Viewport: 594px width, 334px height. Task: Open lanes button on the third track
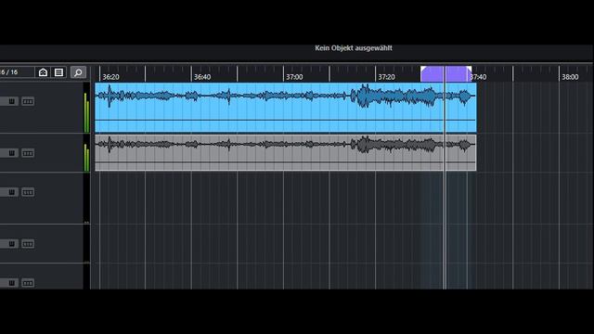pyautogui.click(x=28, y=192)
